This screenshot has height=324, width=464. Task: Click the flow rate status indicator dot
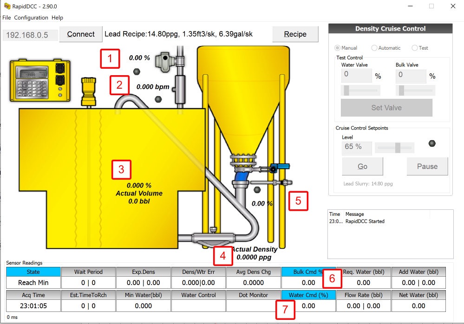[x=158, y=99]
